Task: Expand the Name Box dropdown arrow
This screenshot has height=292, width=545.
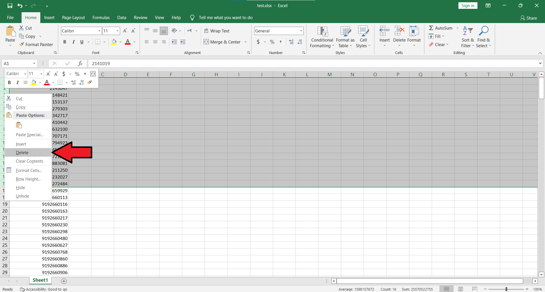Action: tap(34, 63)
